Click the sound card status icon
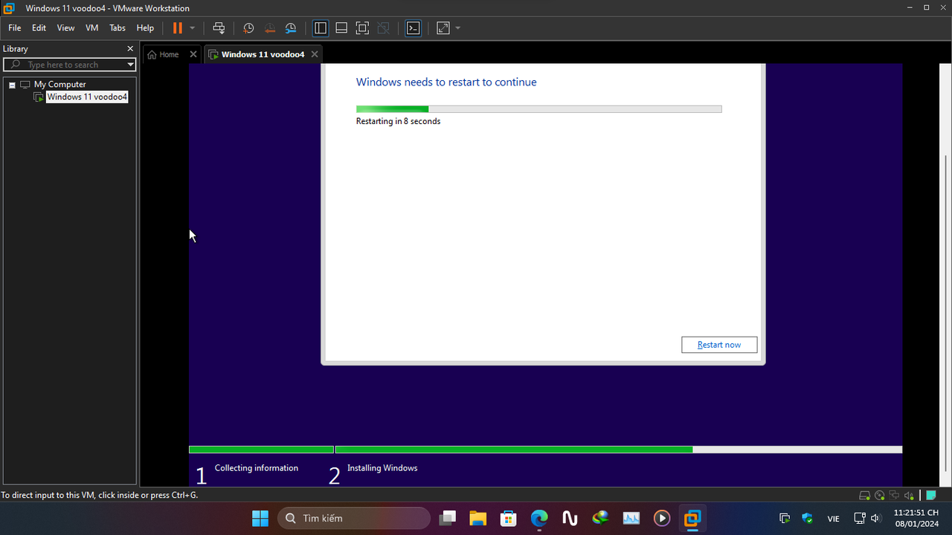952x535 pixels. point(907,495)
